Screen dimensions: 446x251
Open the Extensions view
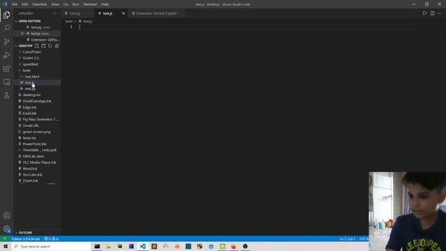(6, 68)
